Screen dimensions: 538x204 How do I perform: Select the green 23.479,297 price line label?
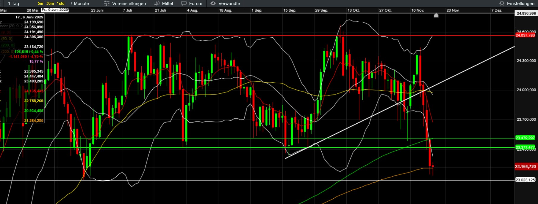(525, 138)
